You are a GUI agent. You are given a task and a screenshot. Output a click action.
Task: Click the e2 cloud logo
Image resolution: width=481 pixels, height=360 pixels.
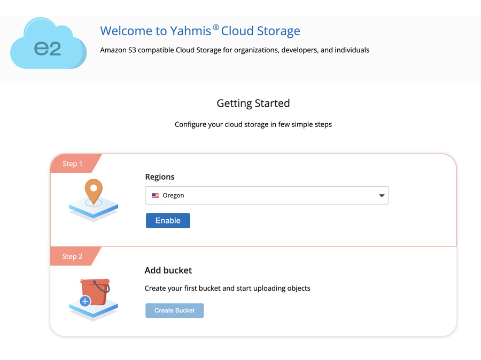[x=48, y=44]
